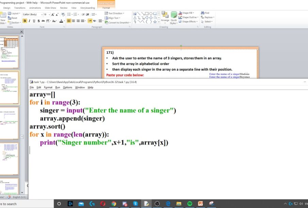
Task: Switch to the Slide Show ribbon tab
Action: click(x=50, y=7)
